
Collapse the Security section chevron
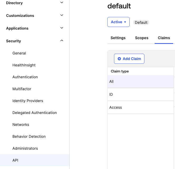(x=62, y=41)
